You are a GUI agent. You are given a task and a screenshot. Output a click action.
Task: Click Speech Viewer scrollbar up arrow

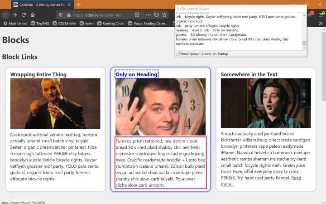(x=304, y=15)
